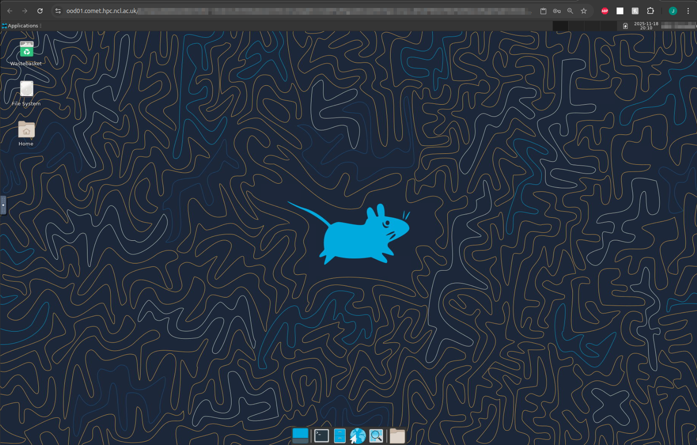Open the Web Browser globe icon
The image size is (697, 445).
pos(358,436)
